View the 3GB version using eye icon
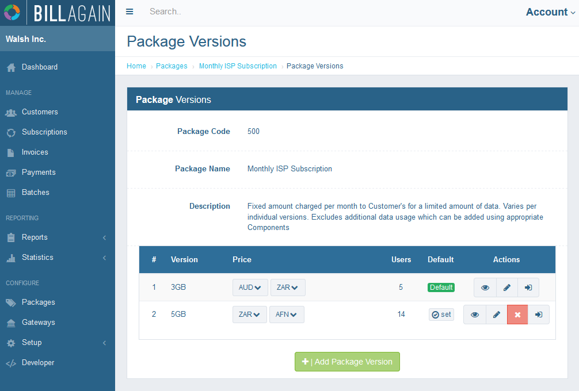This screenshot has width=579, height=391. pos(485,287)
